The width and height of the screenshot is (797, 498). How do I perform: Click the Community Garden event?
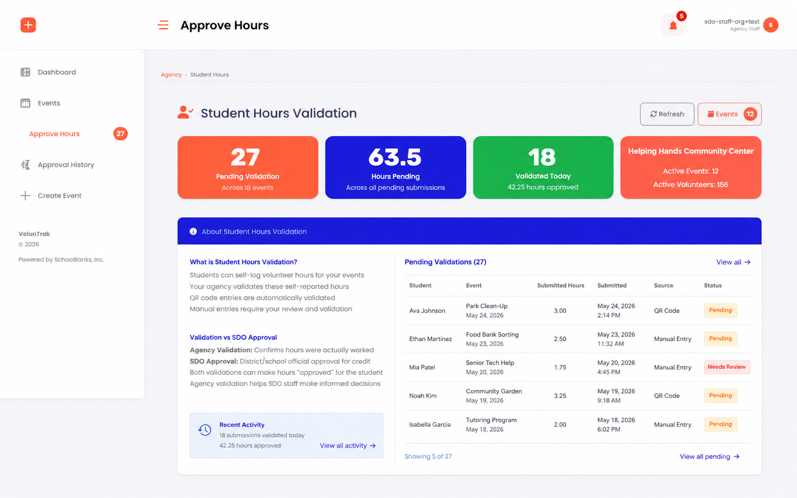pyautogui.click(x=494, y=391)
